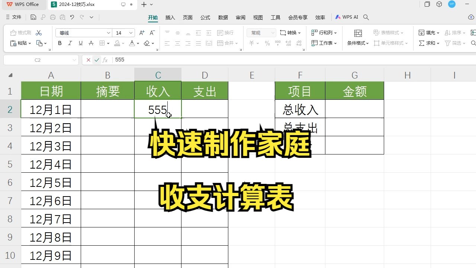
Task: Switch to the 插入 ribbon tab
Action: click(170, 17)
